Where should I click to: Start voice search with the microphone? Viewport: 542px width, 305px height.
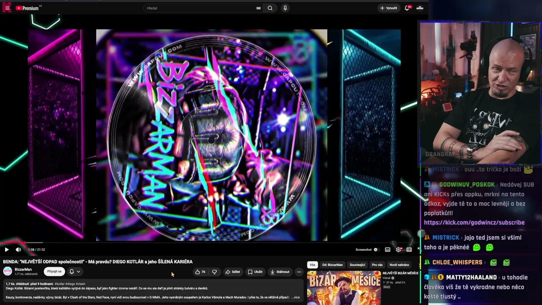pos(285,8)
